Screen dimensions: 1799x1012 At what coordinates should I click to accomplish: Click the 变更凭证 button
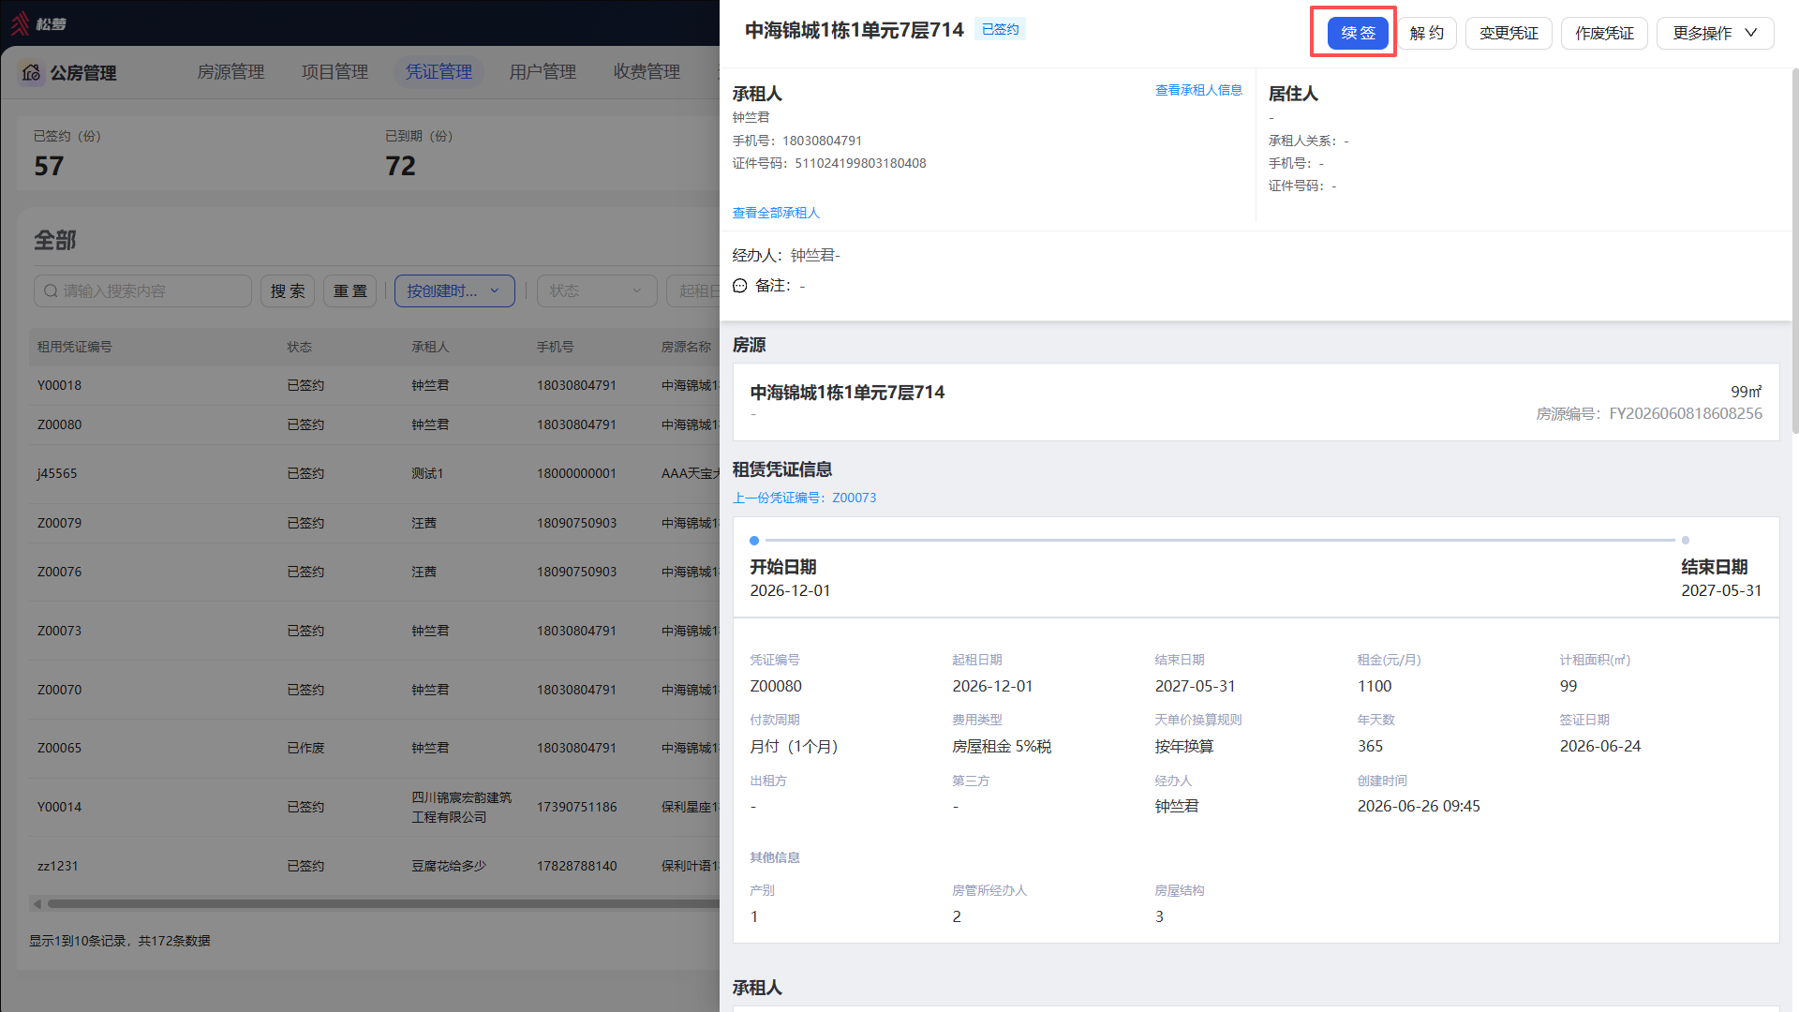click(x=1509, y=33)
